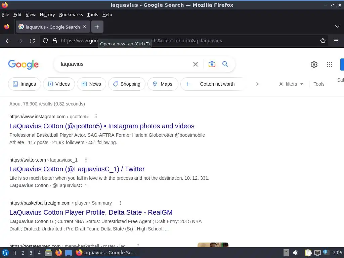Filter results by Images
This screenshot has height=258, width=344.
(24, 84)
